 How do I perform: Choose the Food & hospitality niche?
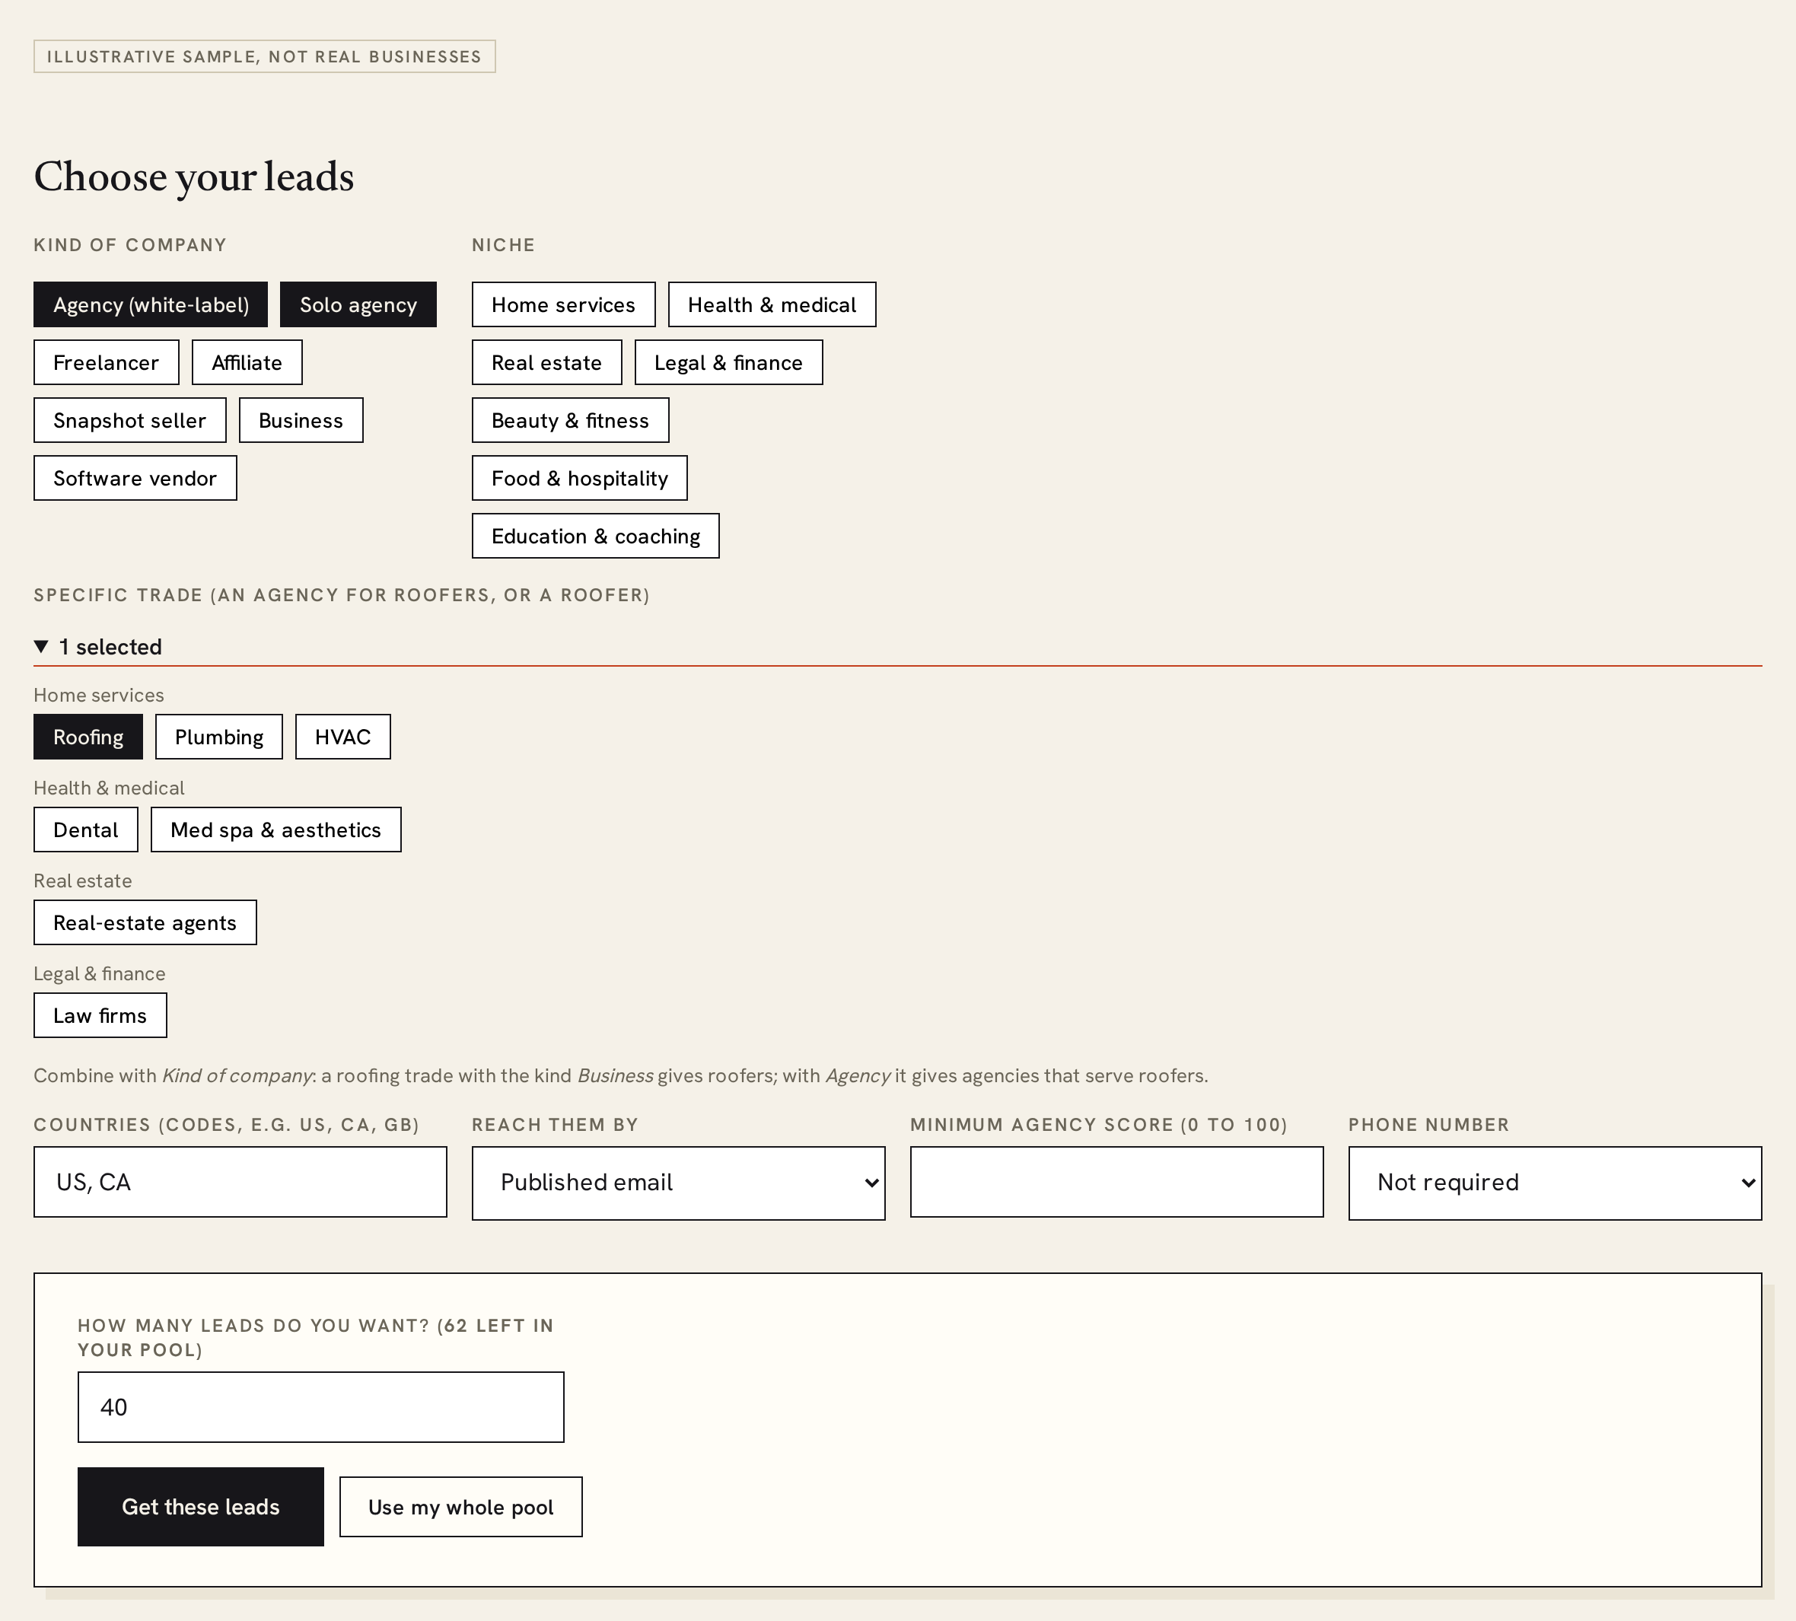tap(580, 478)
